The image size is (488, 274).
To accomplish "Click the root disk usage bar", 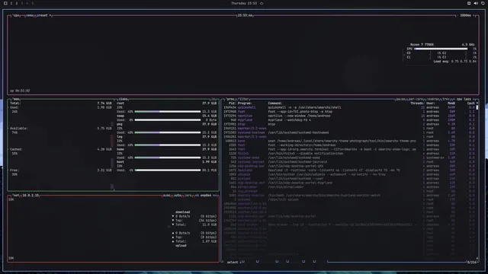I will click(x=168, y=112).
